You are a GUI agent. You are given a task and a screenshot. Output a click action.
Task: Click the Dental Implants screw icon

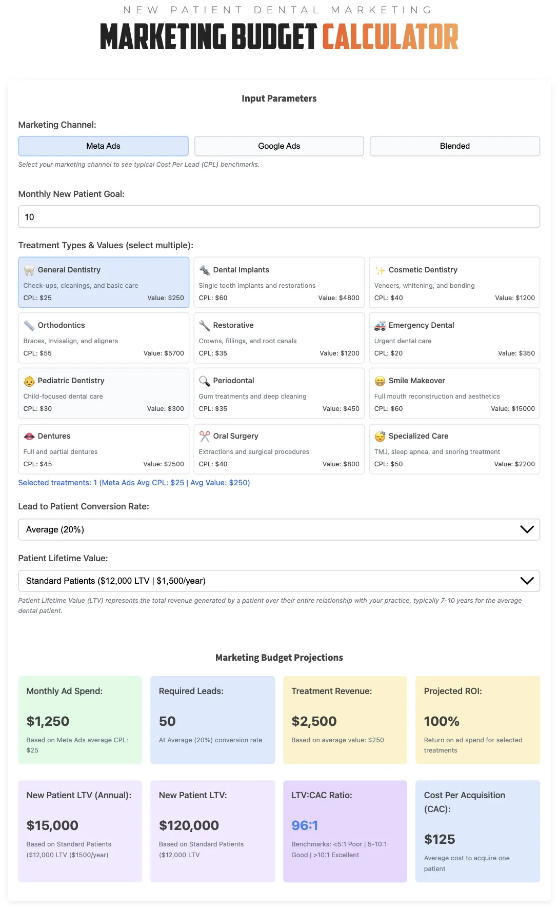pyautogui.click(x=205, y=270)
